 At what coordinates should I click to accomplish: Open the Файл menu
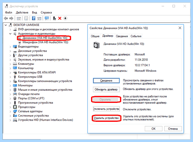coord(8,13)
